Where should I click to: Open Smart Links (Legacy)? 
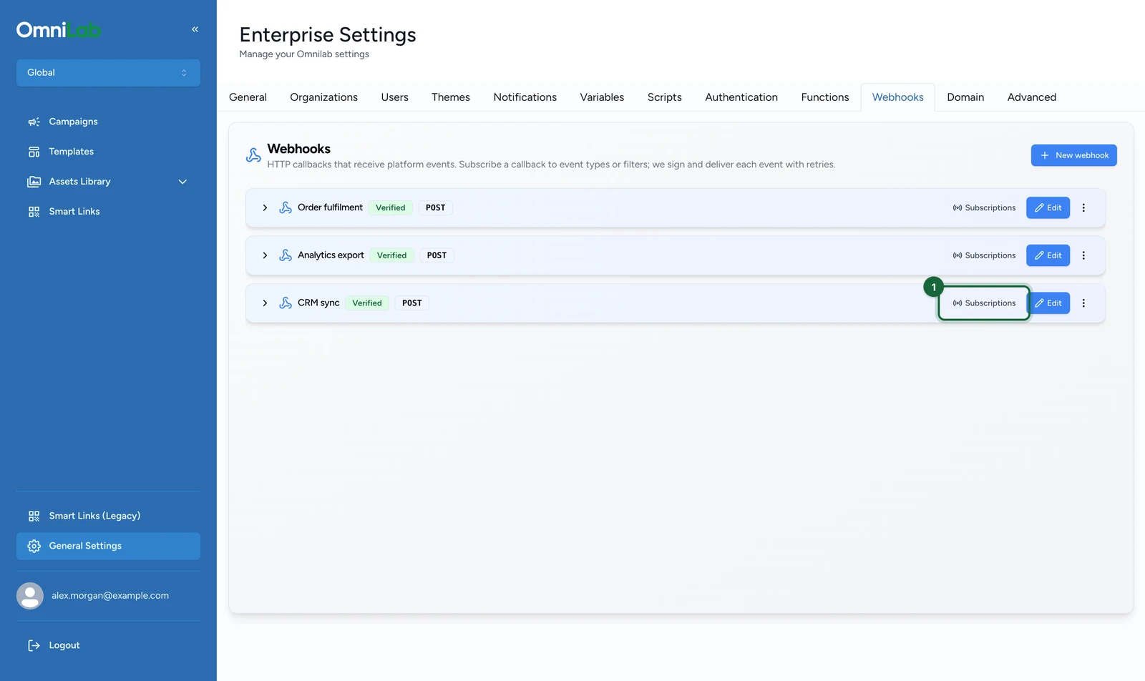coord(108,516)
